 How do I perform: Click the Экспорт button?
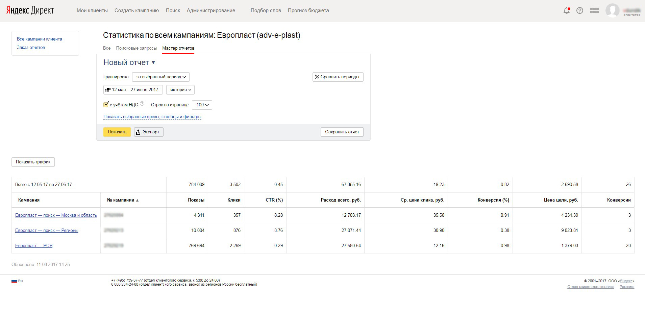[149, 132]
